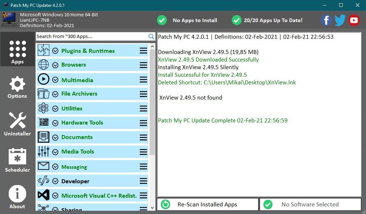Screen dimensions: 366x214
Task: Click the Utilities gear icon
Action: coord(44,108)
